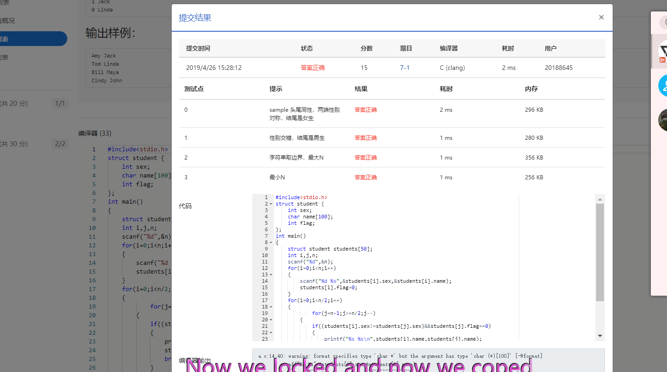Collapse the main() block fold arrow at line 8

(271, 242)
